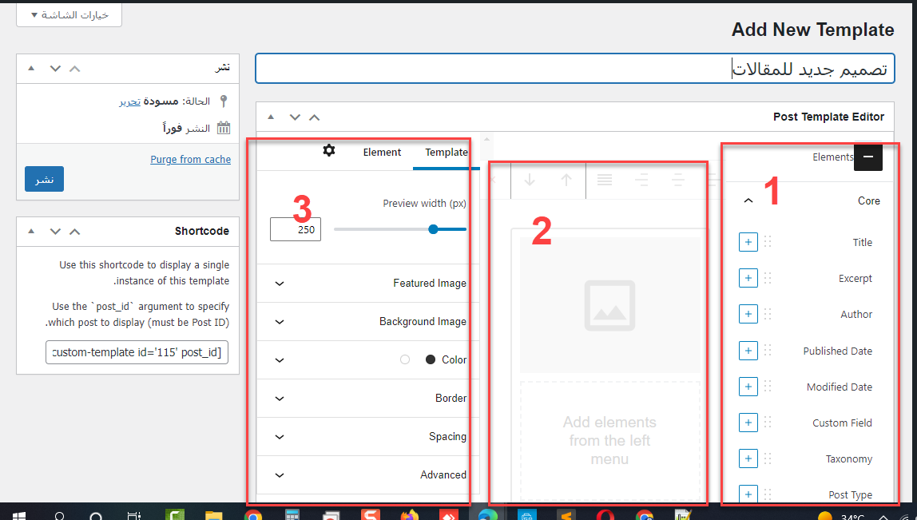
Task: Click the Preview width slider handle
Action: pos(433,229)
